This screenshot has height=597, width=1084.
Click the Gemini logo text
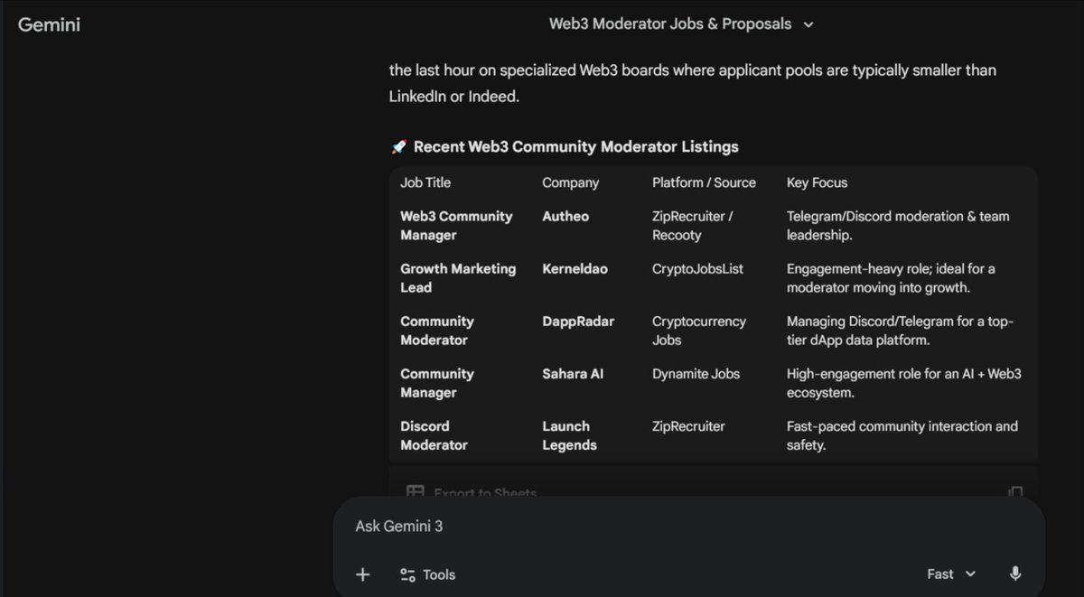point(49,24)
